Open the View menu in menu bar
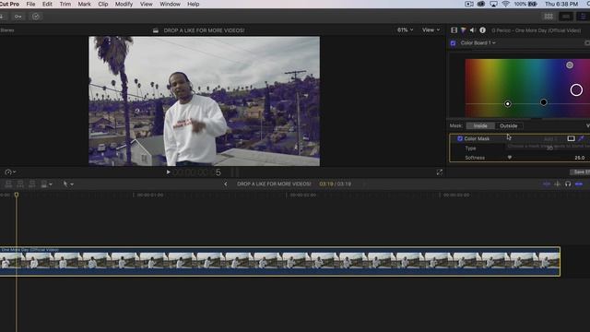 pos(147,4)
